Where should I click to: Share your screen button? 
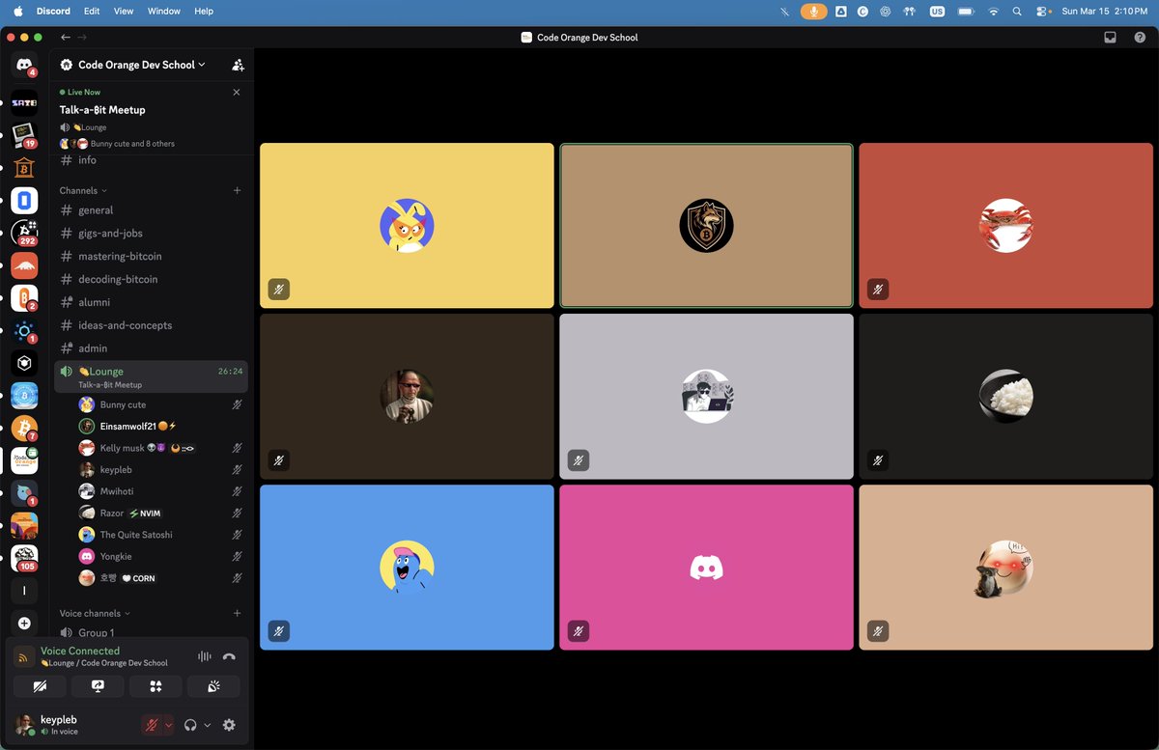[98, 686]
